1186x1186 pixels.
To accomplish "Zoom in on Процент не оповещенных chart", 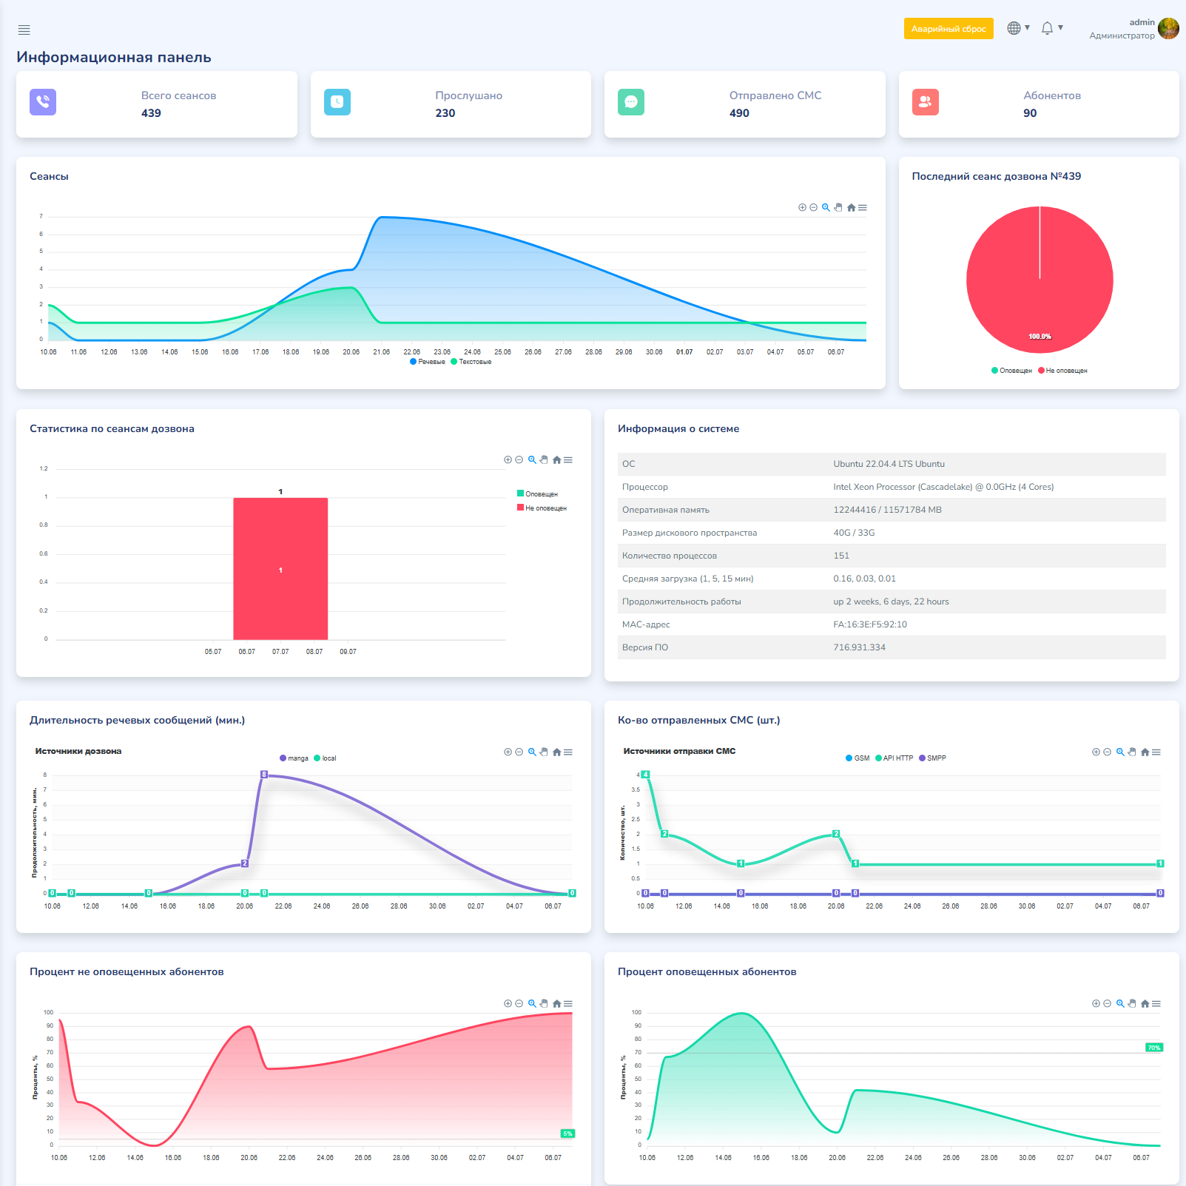I will (x=508, y=1004).
